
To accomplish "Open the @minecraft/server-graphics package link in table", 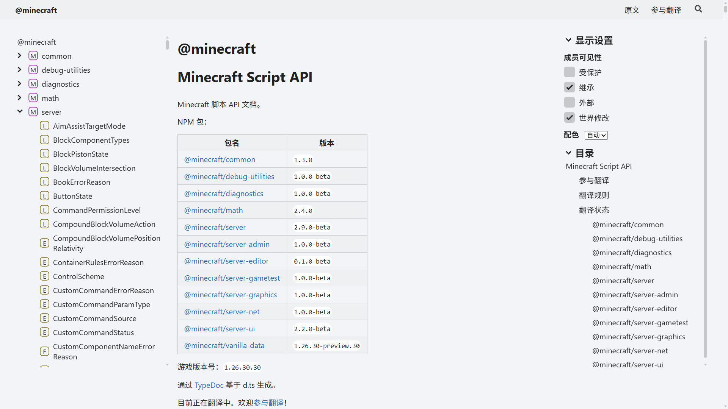I will (x=231, y=295).
